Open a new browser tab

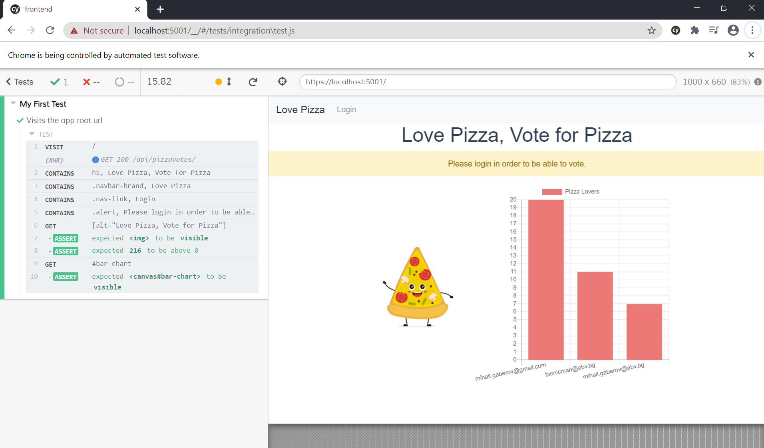160,9
